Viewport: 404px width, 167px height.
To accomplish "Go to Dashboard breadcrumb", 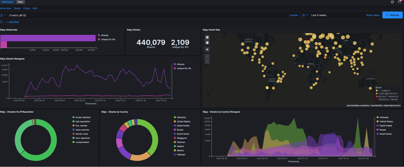I will (x=7, y=2).
